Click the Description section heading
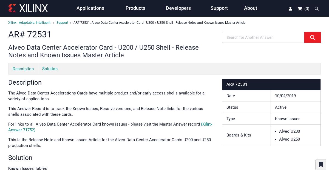The image size is (329, 172). [x=25, y=82]
